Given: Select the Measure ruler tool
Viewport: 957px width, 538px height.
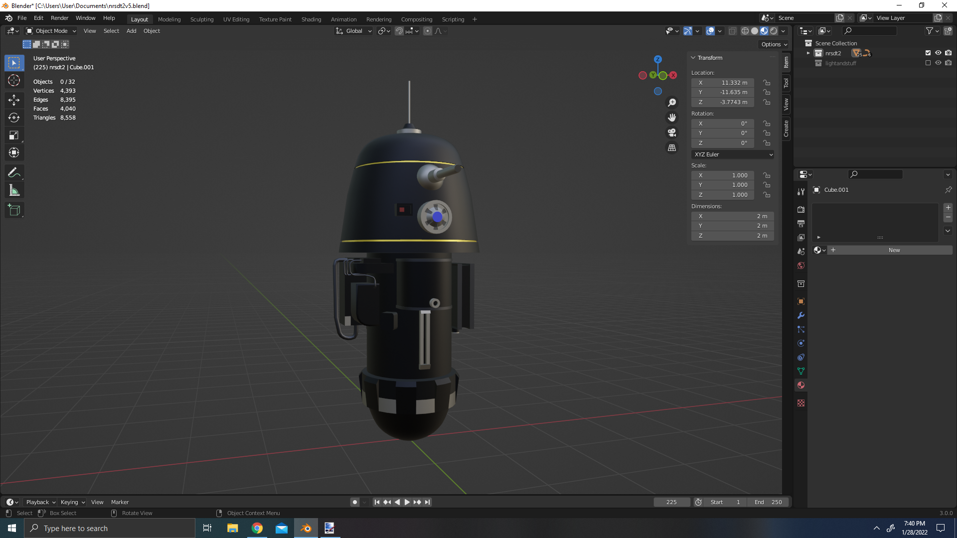Looking at the screenshot, I should click(14, 190).
